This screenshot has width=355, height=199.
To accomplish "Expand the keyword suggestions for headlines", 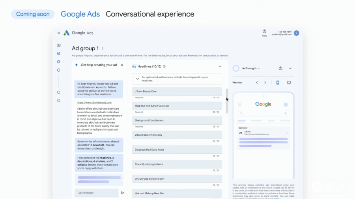I will coord(137,79).
